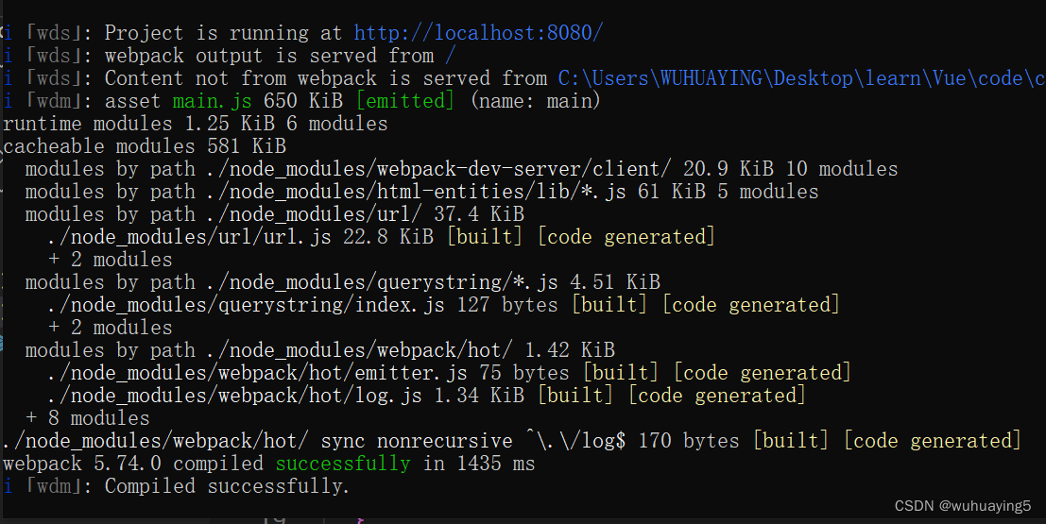Open the http://localhost:8080/ link
Viewport: 1046px width, 524px height.
(x=478, y=33)
